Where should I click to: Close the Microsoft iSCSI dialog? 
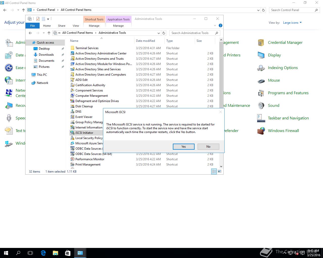tap(220, 112)
